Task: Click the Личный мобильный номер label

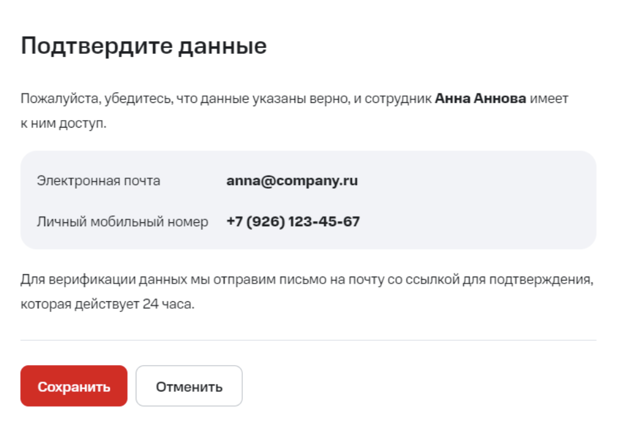Action: tap(123, 222)
